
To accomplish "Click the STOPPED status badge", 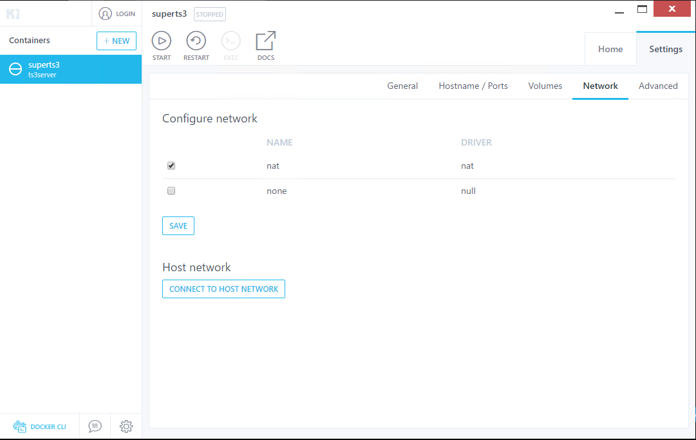I will 210,14.
